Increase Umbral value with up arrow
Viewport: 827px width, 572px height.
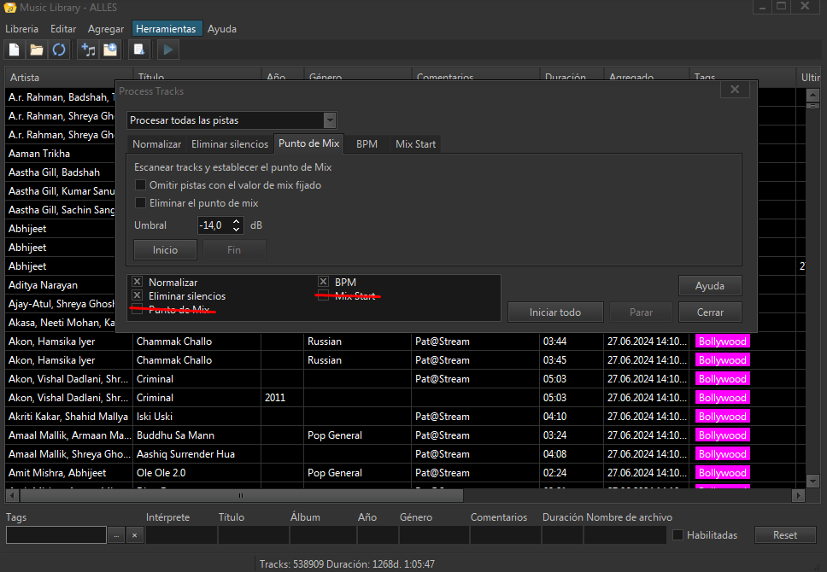[237, 221]
